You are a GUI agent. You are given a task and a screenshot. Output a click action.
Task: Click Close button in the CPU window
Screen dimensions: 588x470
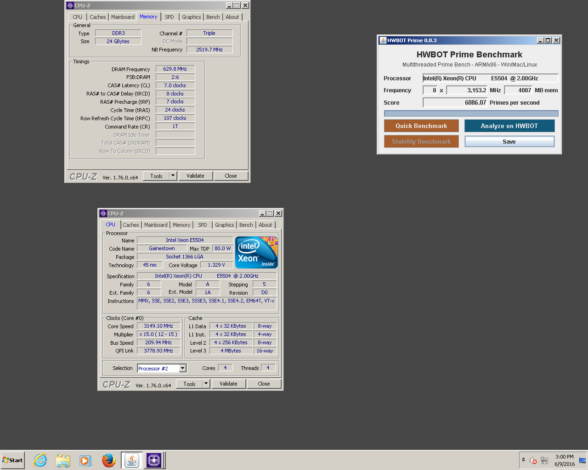click(x=264, y=384)
